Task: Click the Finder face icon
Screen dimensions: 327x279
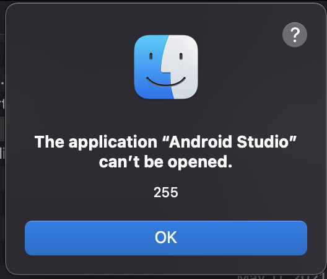Action: tap(166, 67)
